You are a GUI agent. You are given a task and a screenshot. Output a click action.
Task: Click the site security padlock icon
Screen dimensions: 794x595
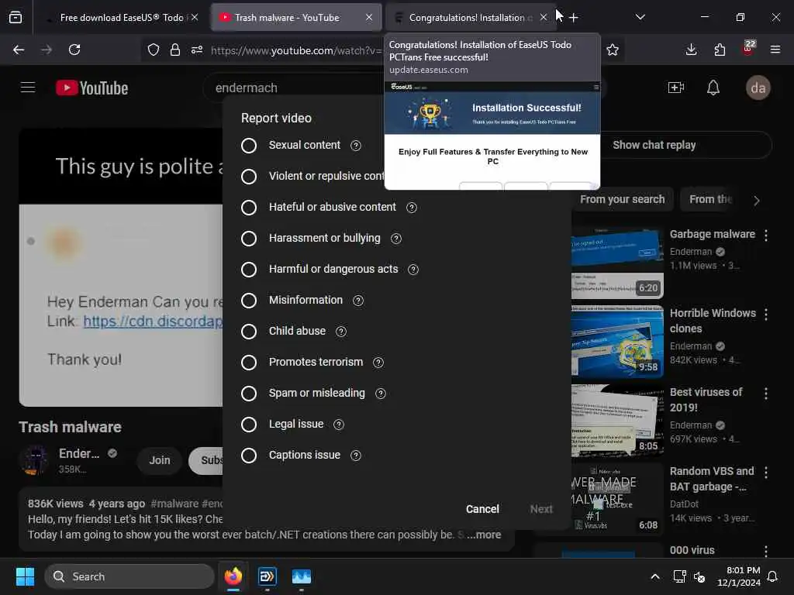click(175, 50)
